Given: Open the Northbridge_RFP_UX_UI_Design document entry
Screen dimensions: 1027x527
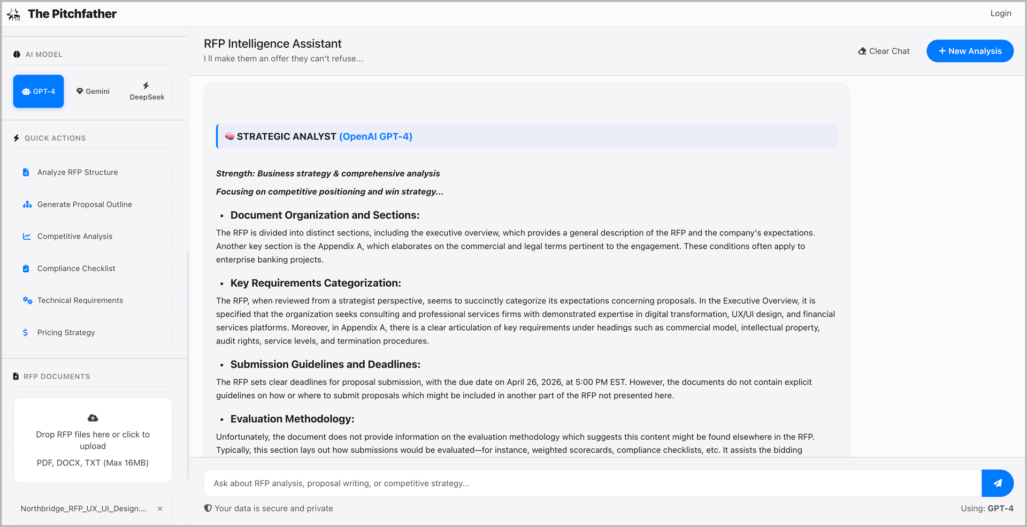Looking at the screenshot, I should click(x=83, y=509).
